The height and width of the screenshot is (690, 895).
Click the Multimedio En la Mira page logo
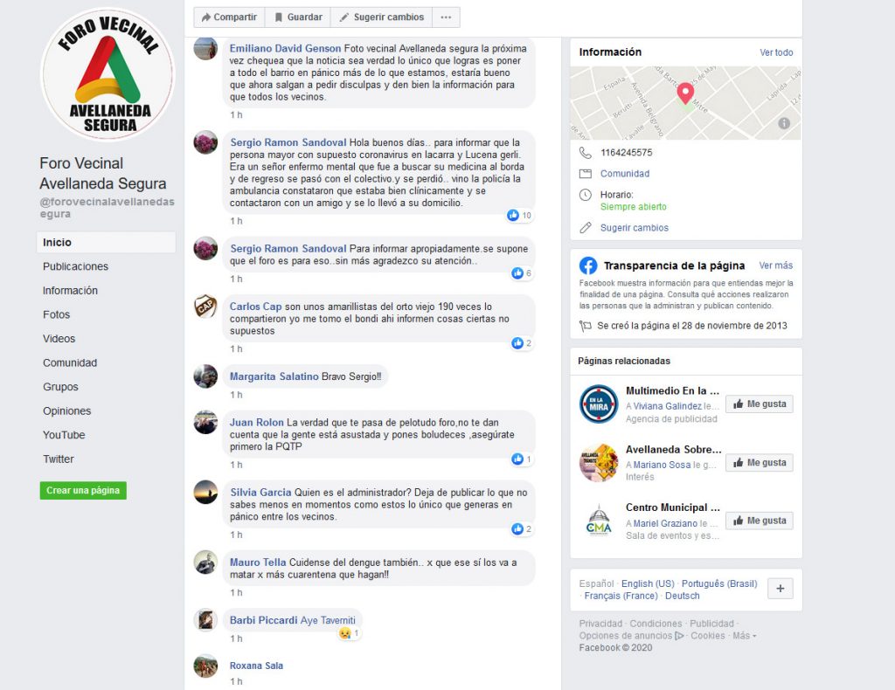[x=599, y=404]
